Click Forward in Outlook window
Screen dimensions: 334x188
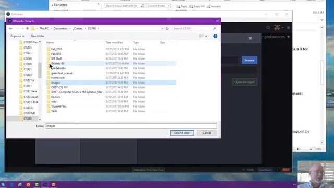(x=213, y=6)
